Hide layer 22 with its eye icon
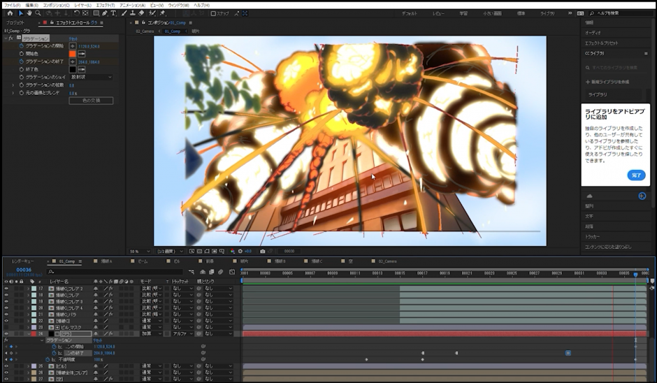 (6, 321)
